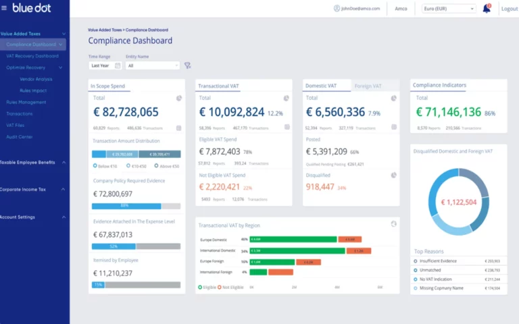Click the JohnDoe user profile icon
Viewport: 519px width, 324px height.
337,9
